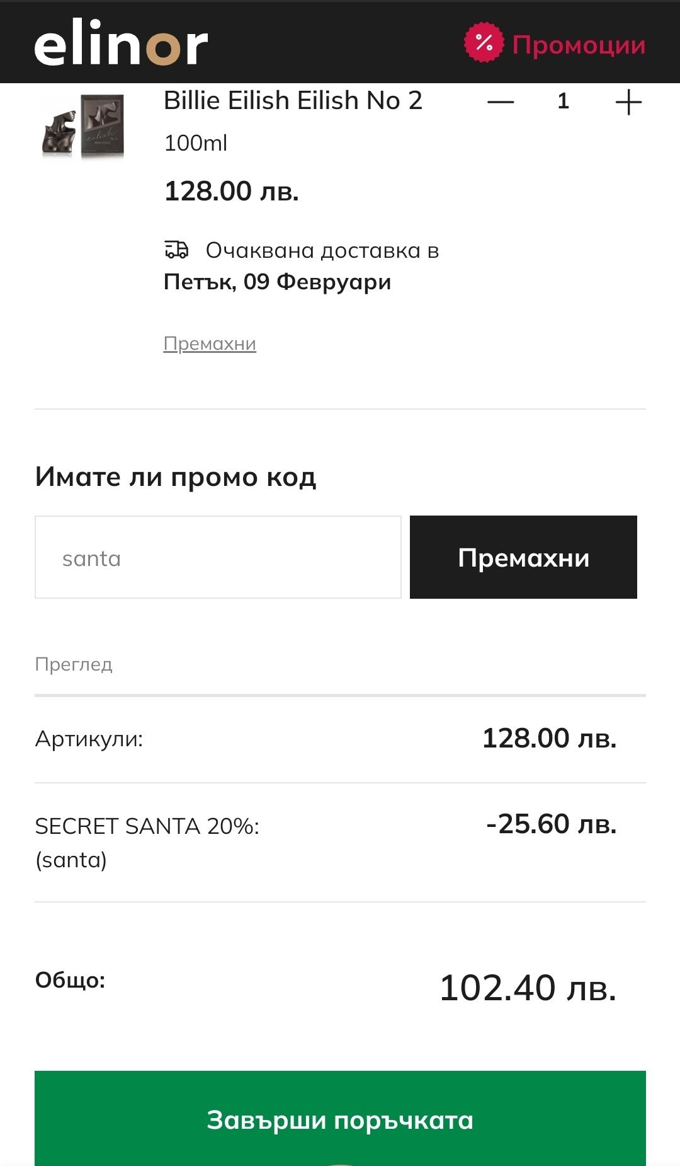Click the -25.60 лв. discount amount
The width and height of the screenshot is (680, 1166).
pyautogui.click(x=551, y=824)
